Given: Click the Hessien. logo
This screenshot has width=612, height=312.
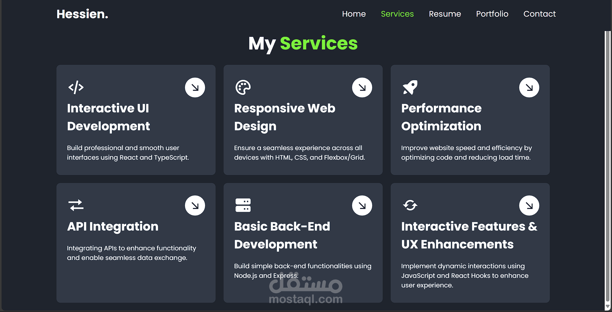Looking at the screenshot, I should click(x=82, y=14).
